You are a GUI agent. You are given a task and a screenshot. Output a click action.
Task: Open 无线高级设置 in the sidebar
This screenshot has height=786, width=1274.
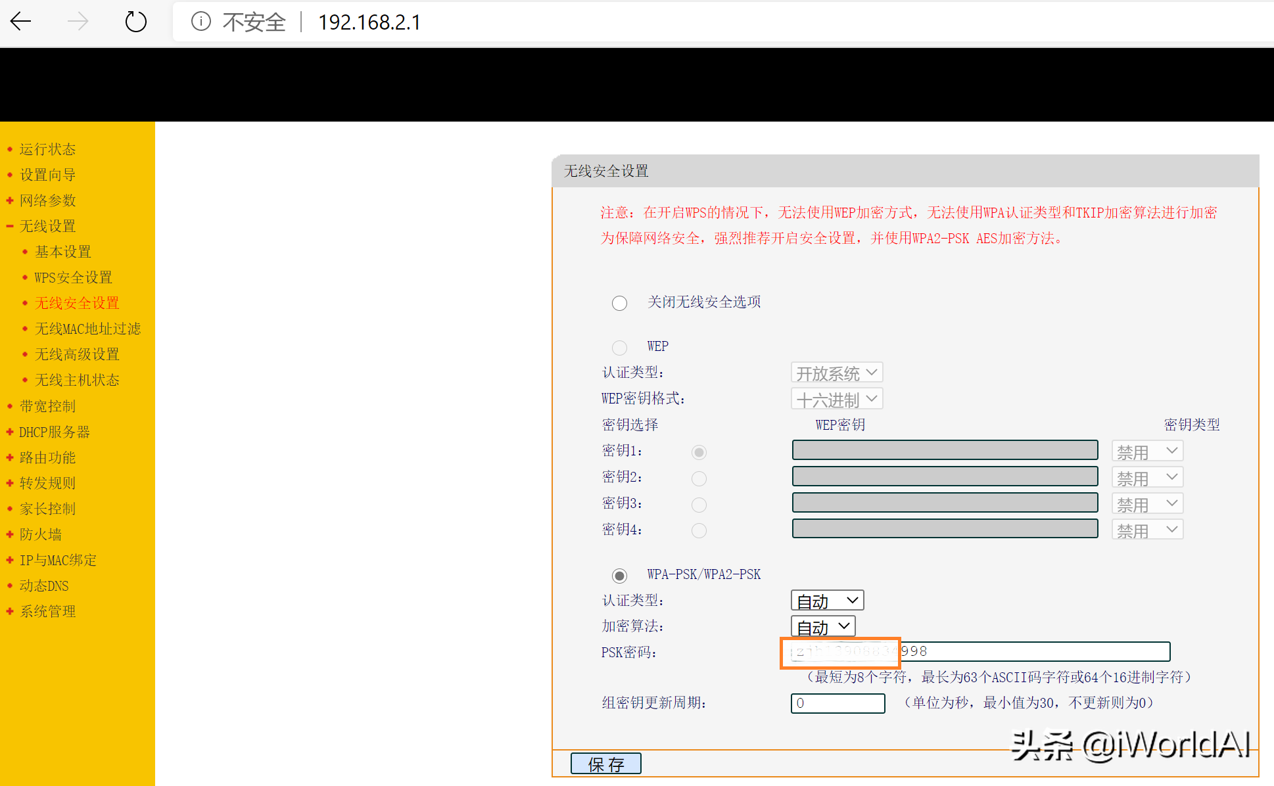[77, 354]
